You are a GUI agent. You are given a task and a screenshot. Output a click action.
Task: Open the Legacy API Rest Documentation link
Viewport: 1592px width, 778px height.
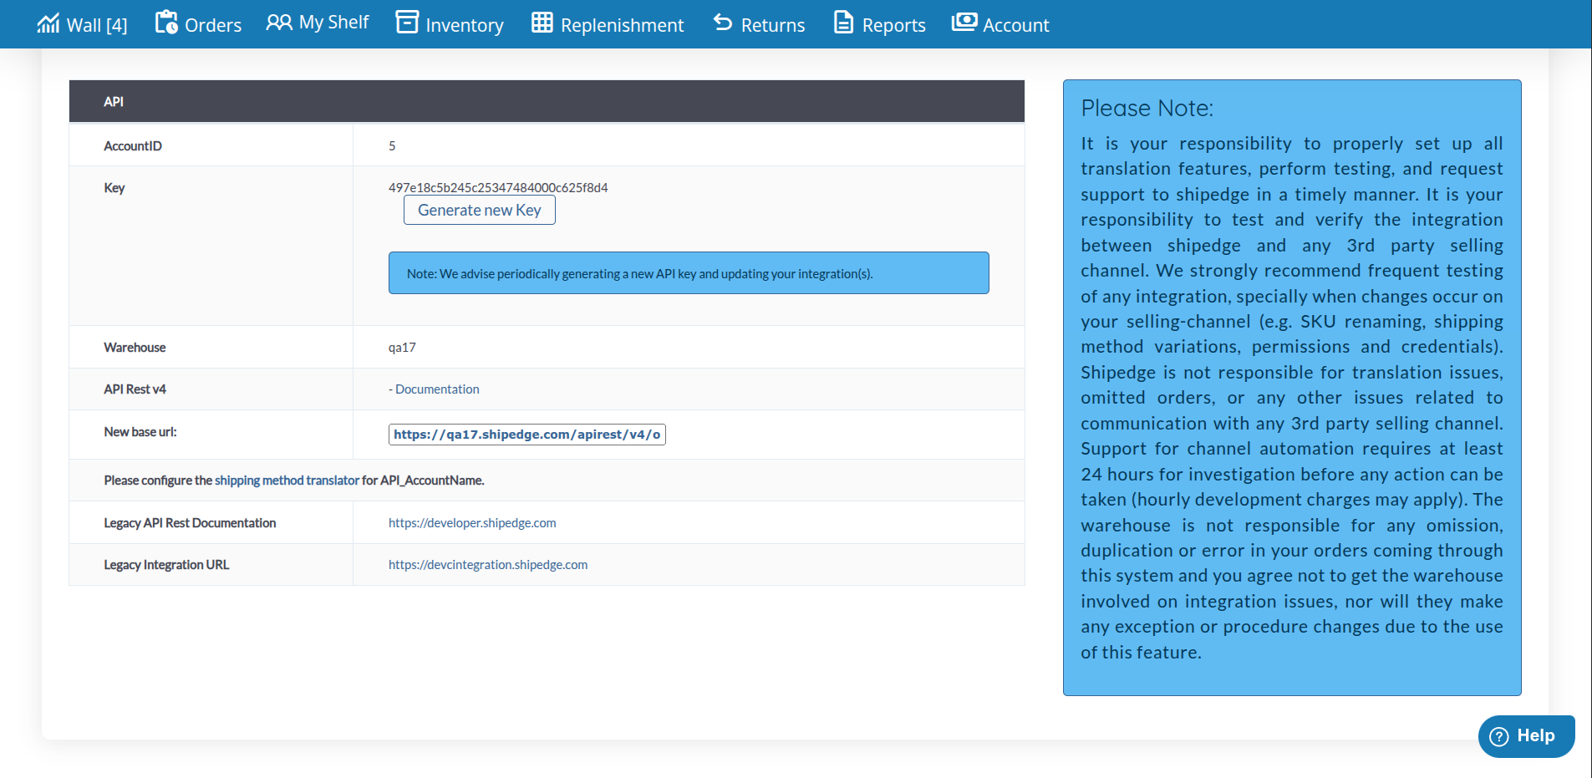(x=472, y=522)
